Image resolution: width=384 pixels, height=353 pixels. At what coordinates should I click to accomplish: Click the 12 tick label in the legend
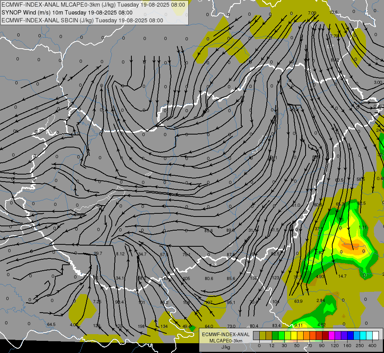pos(272,346)
